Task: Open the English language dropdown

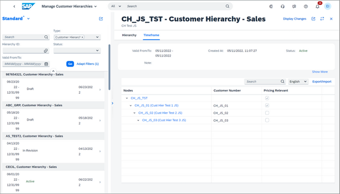Action: coord(298,82)
